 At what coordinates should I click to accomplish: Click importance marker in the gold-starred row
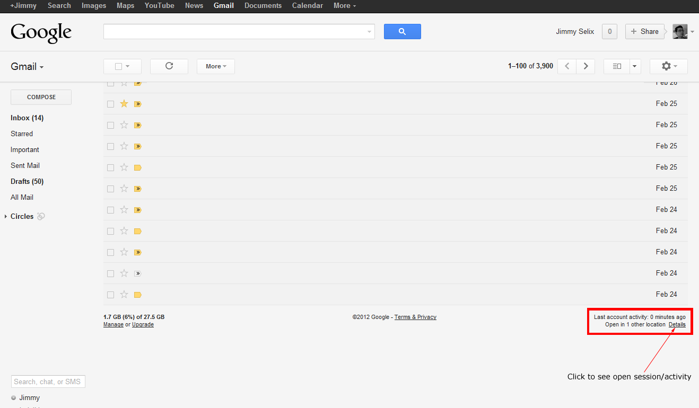point(138,104)
